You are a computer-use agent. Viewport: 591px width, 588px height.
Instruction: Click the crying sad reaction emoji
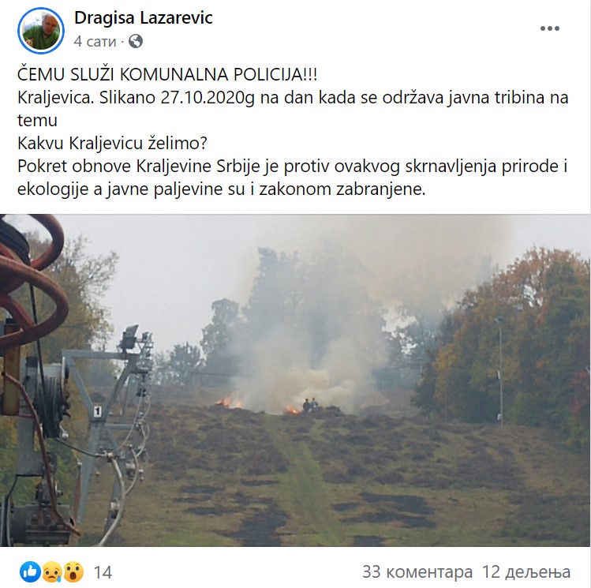[x=52, y=571]
